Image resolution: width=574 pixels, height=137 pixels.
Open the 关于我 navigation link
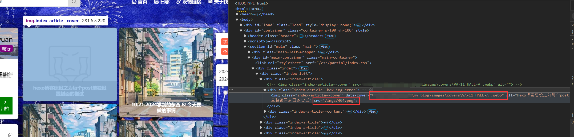coord(218,2)
